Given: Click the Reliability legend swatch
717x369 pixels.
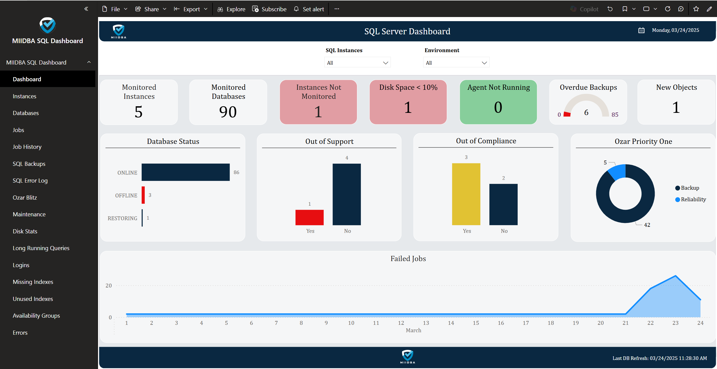Looking at the screenshot, I should point(677,200).
